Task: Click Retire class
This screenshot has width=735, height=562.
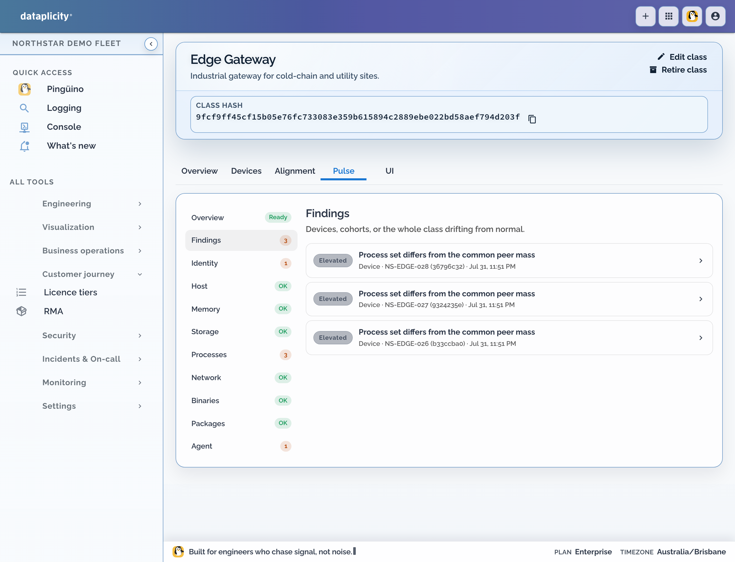Action: pos(678,69)
